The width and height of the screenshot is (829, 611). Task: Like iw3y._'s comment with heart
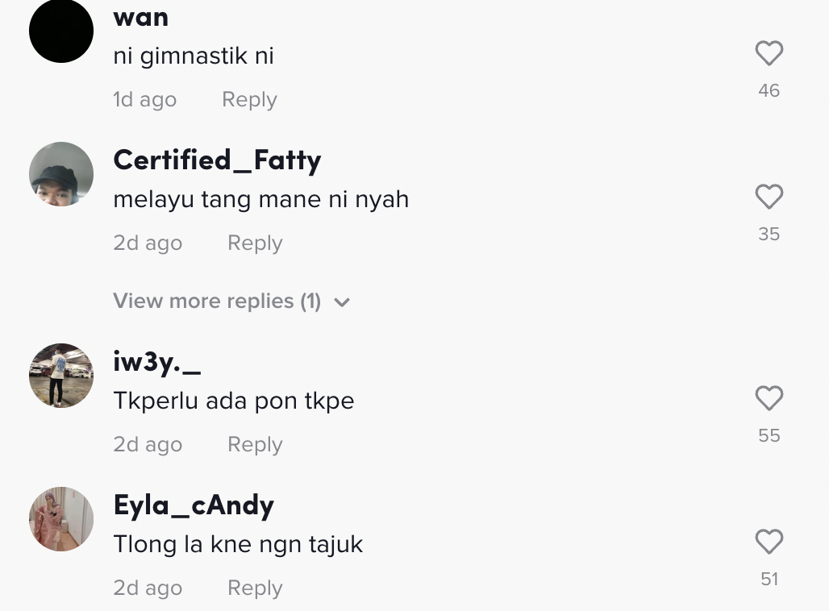pyautogui.click(x=769, y=398)
